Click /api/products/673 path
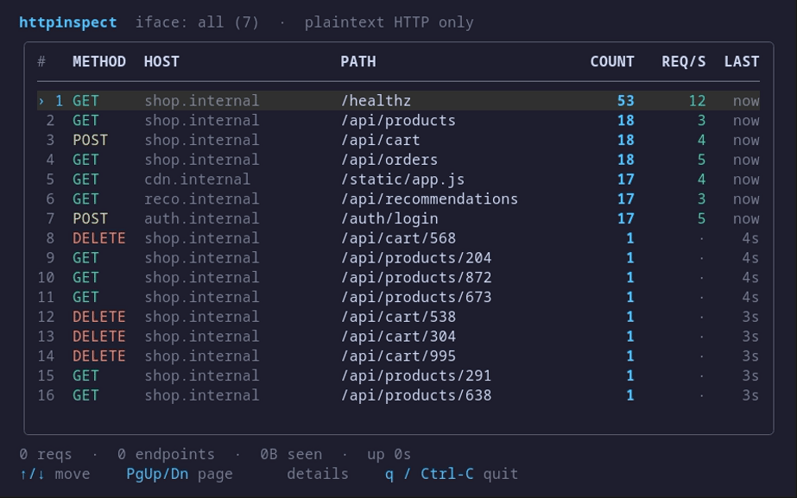Image resolution: width=797 pixels, height=498 pixels. pos(416,297)
